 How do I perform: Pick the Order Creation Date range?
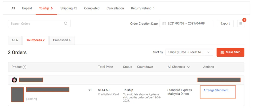pos(186,23)
